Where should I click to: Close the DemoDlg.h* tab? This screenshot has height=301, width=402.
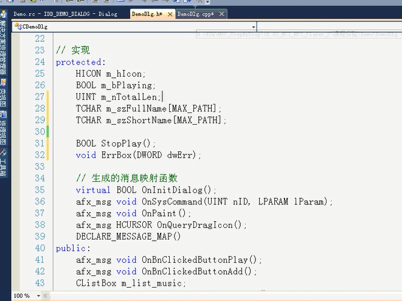(x=170, y=15)
